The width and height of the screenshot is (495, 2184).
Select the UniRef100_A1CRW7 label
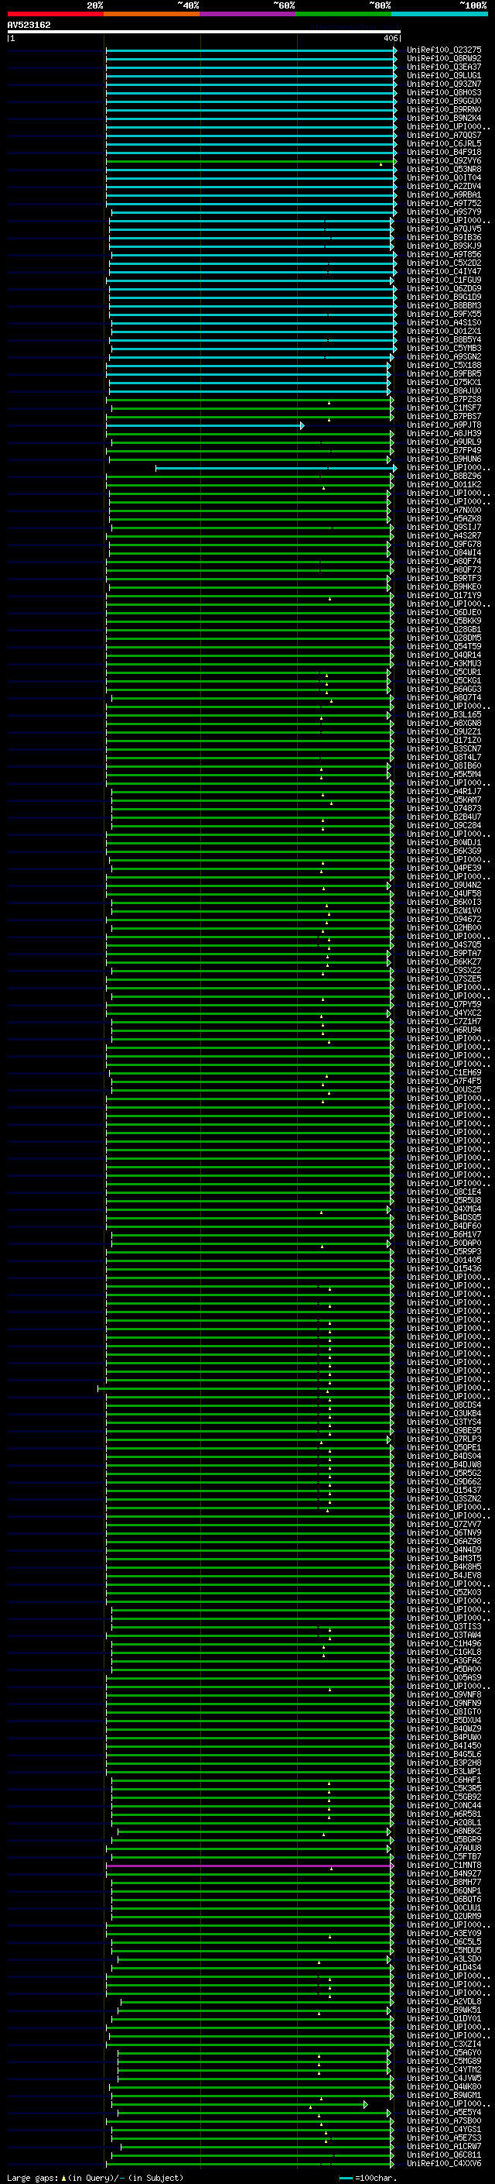click(443, 2146)
